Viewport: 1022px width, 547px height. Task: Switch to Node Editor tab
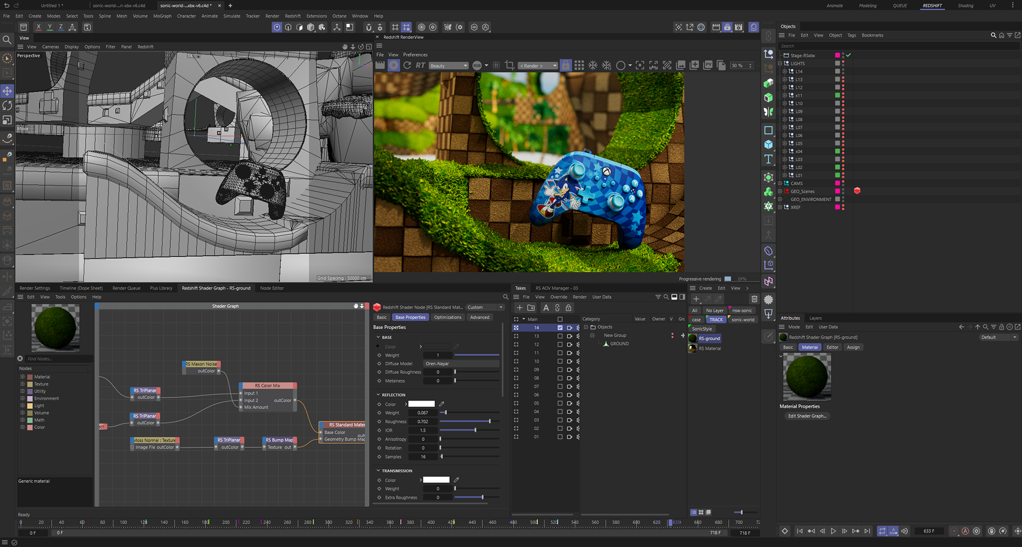pos(272,288)
